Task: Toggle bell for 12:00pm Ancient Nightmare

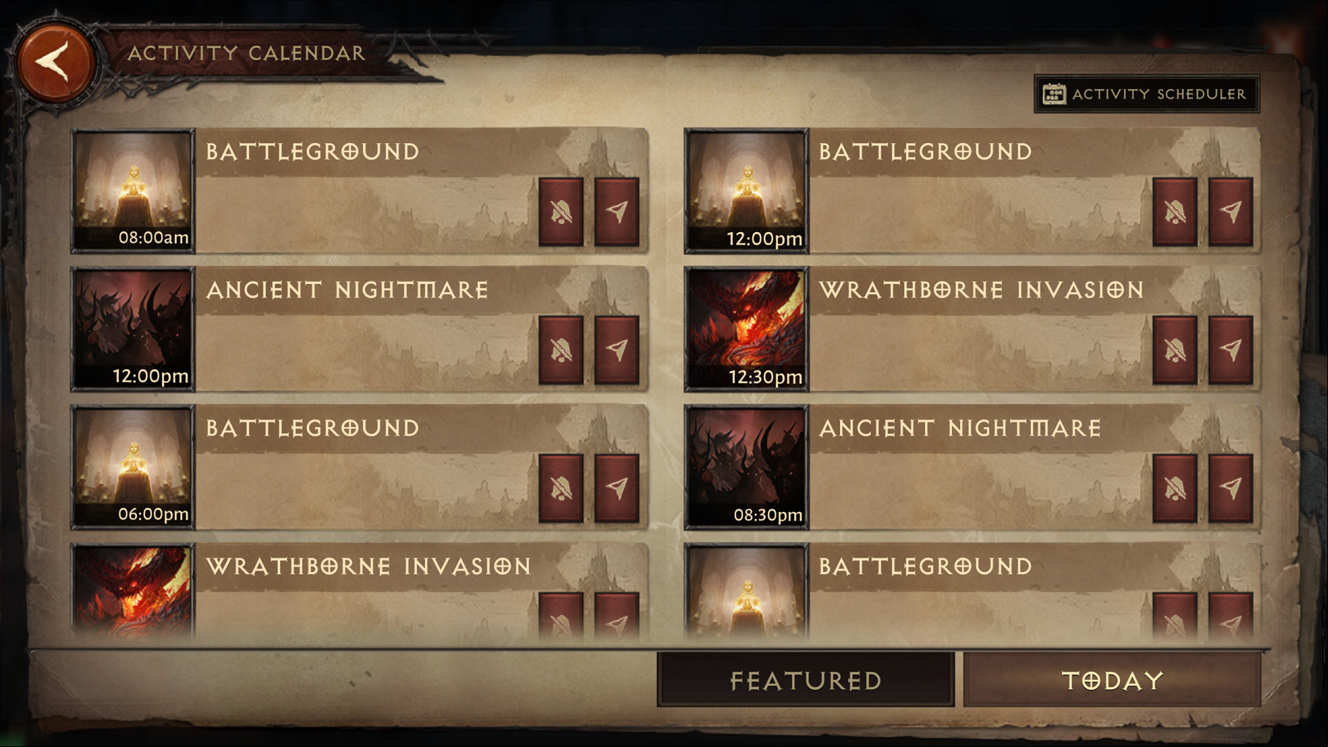Action: tap(561, 350)
